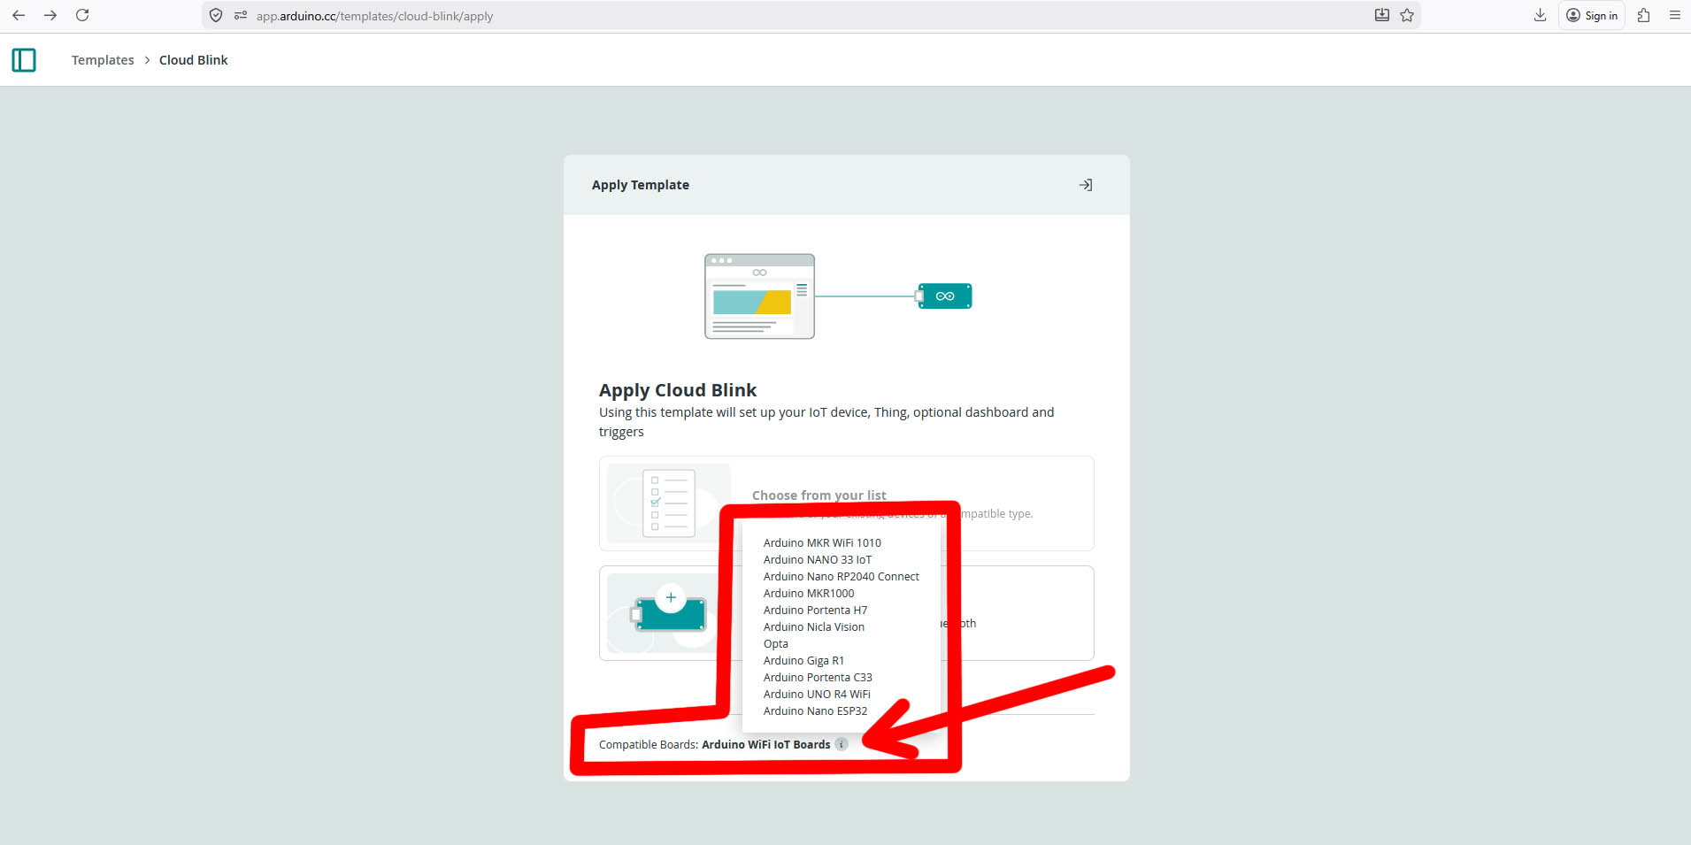The image size is (1691, 845).
Task: Sign in to the browser account
Action: click(x=1592, y=15)
